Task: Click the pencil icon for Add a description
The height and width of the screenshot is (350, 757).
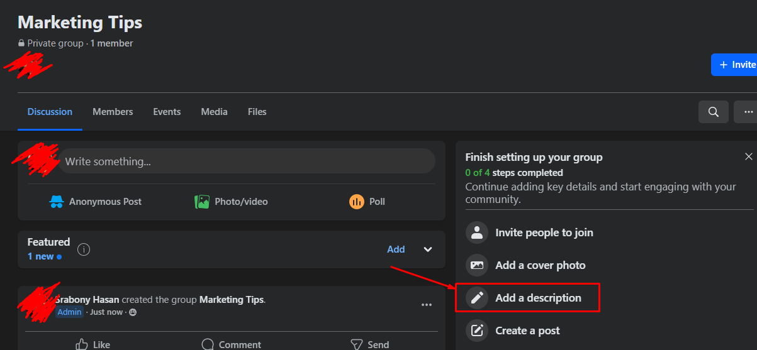Action: (477, 298)
